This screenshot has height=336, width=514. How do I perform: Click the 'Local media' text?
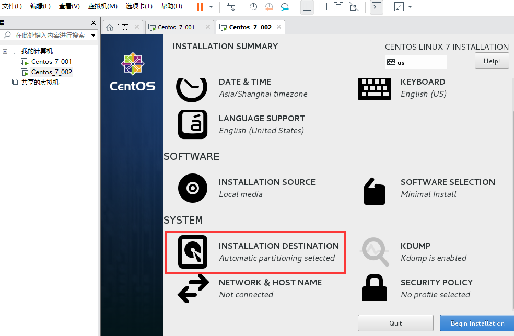[x=241, y=194]
